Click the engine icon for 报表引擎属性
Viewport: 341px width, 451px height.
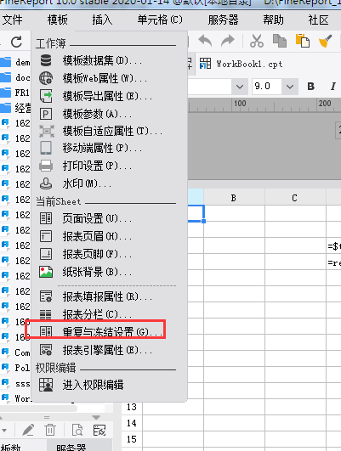(x=46, y=350)
